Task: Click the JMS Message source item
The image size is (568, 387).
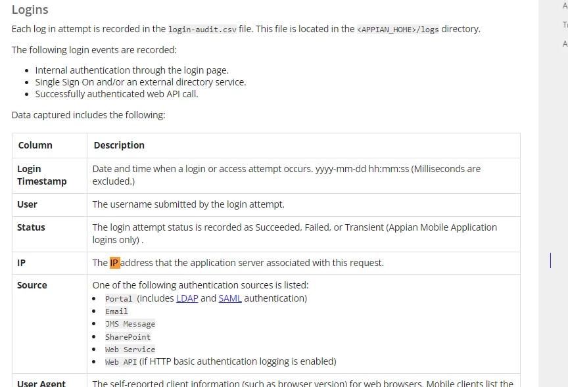Action: pyautogui.click(x=130, y=324)
